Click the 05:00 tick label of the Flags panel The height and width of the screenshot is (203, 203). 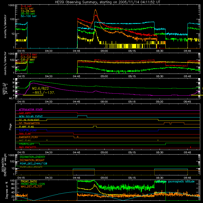tap(104, 153)
